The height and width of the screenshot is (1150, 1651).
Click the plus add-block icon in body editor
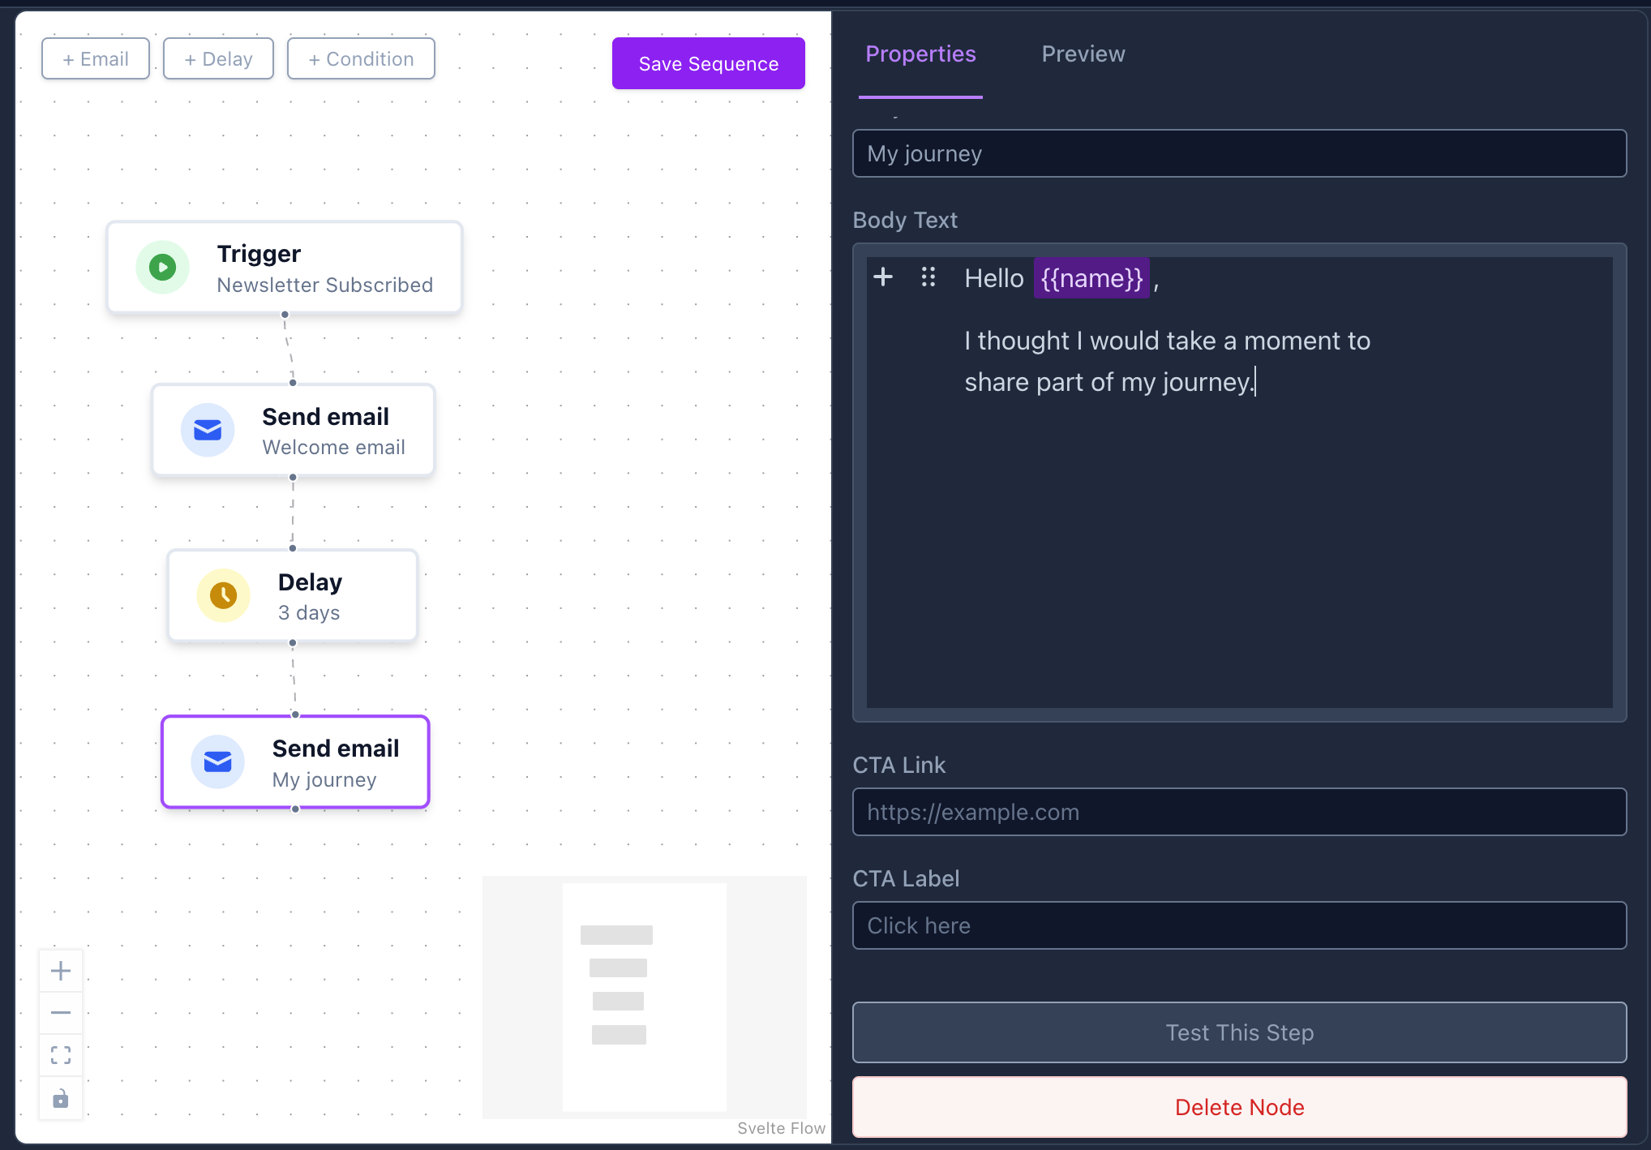(x=883, y=277)
